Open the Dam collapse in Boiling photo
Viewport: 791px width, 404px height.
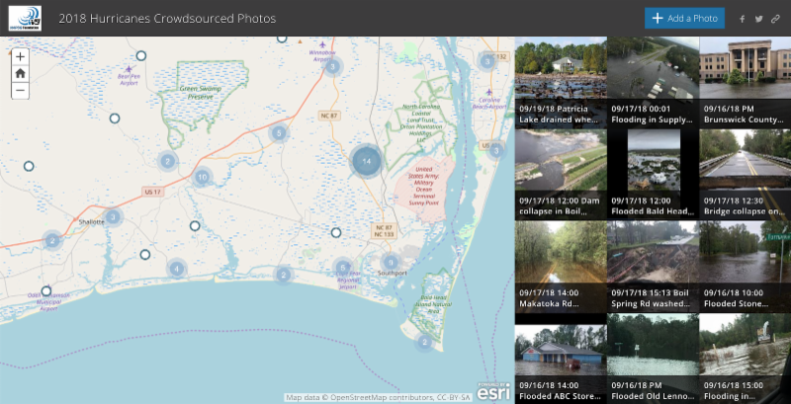(x=561, y=175)
